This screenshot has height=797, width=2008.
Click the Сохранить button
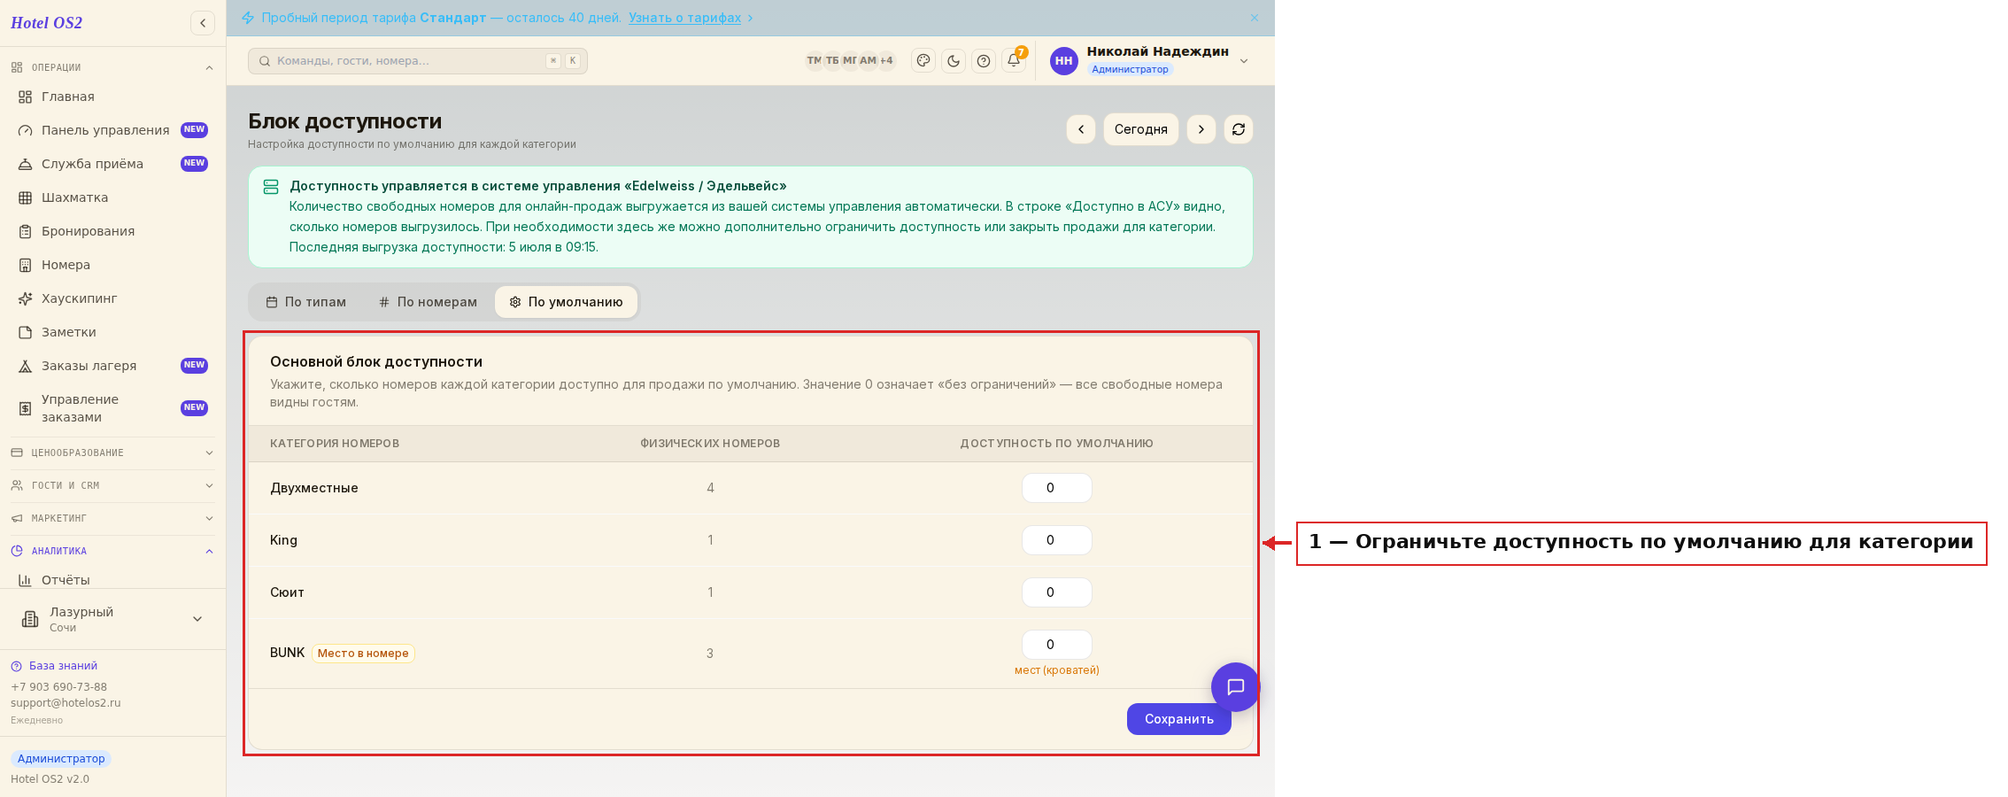tap(1178, 719)
